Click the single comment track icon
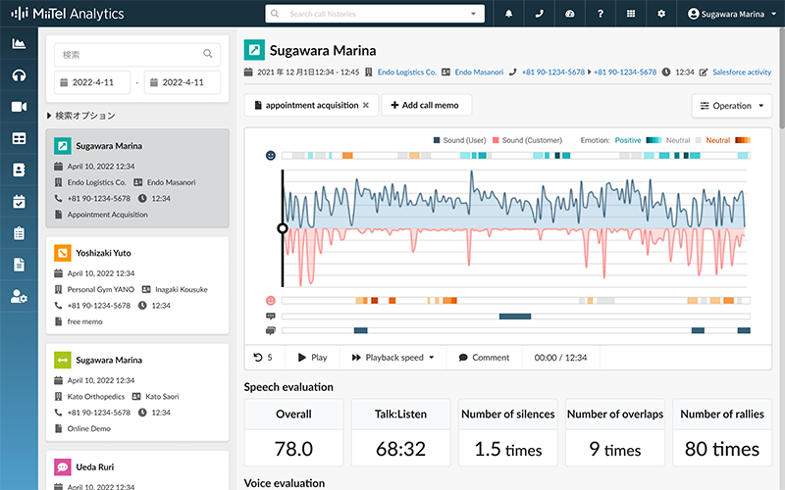 (x=271, y=316)
